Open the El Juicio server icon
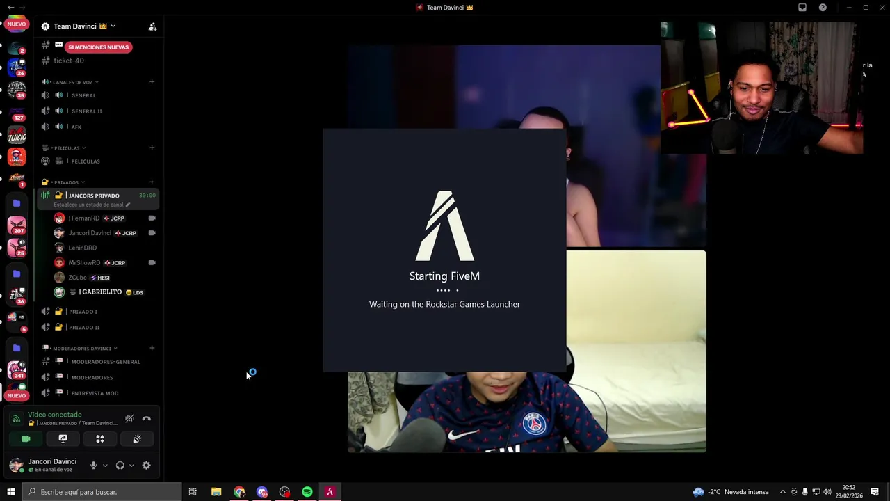The width and height of the screenshot is (890, 501). [x=17, y=134]
